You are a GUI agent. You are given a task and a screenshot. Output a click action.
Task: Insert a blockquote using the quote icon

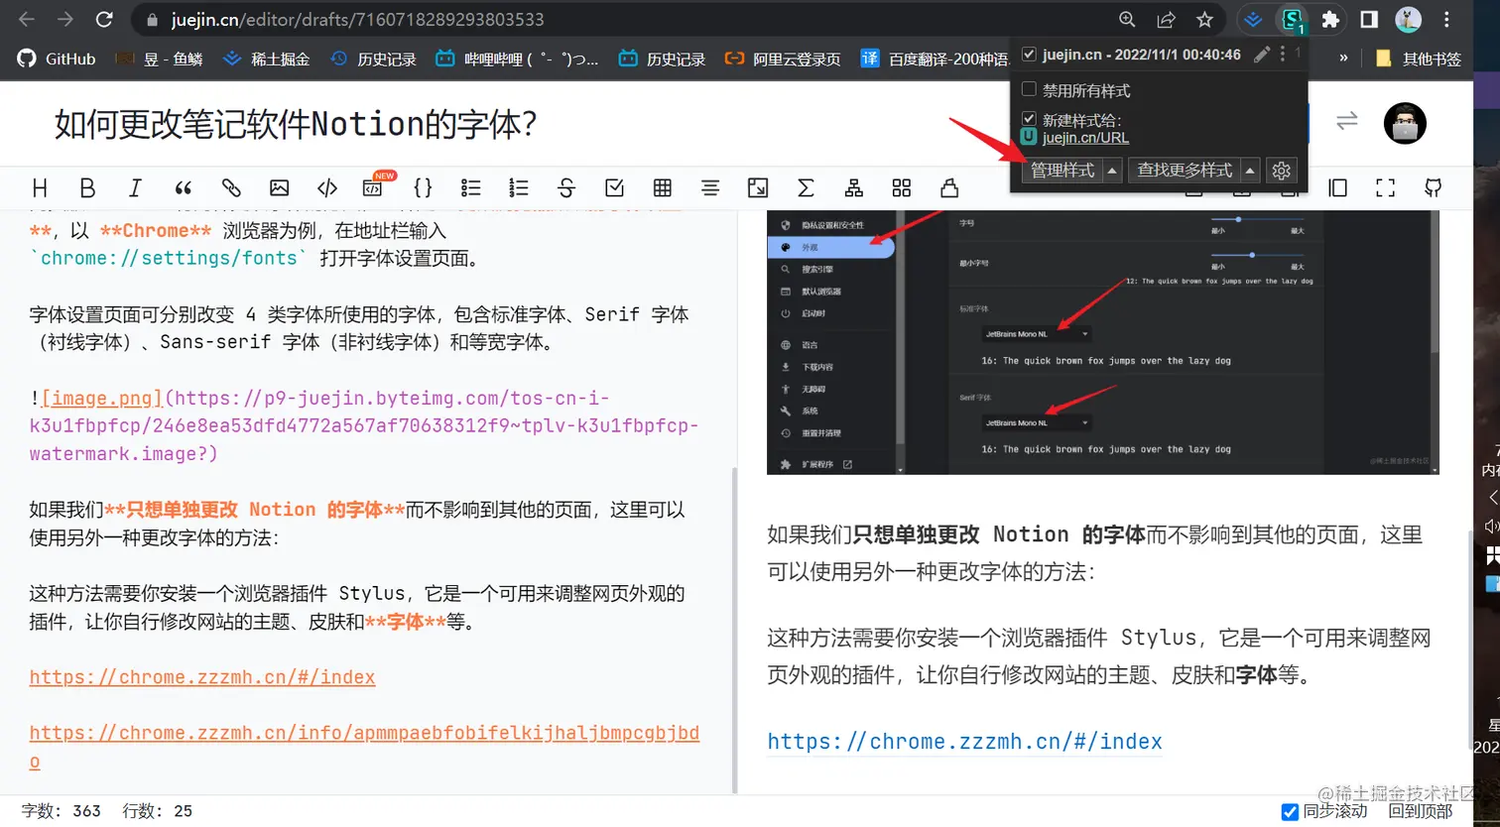[x=183, y=187]
